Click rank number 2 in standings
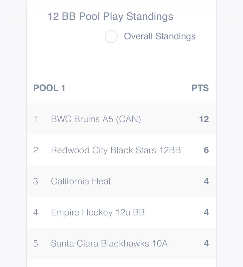Screen dimensions: 243x267 point(35,150)
